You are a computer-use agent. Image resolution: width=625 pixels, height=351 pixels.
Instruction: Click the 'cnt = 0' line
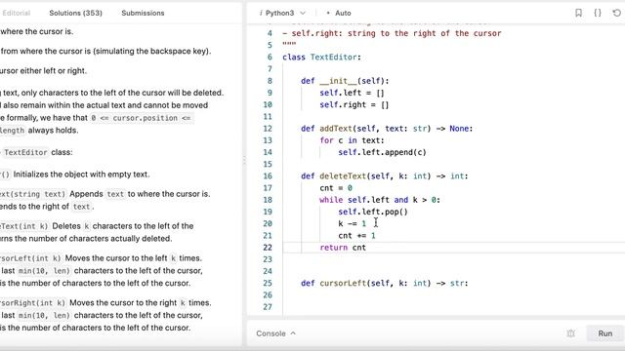336,188
